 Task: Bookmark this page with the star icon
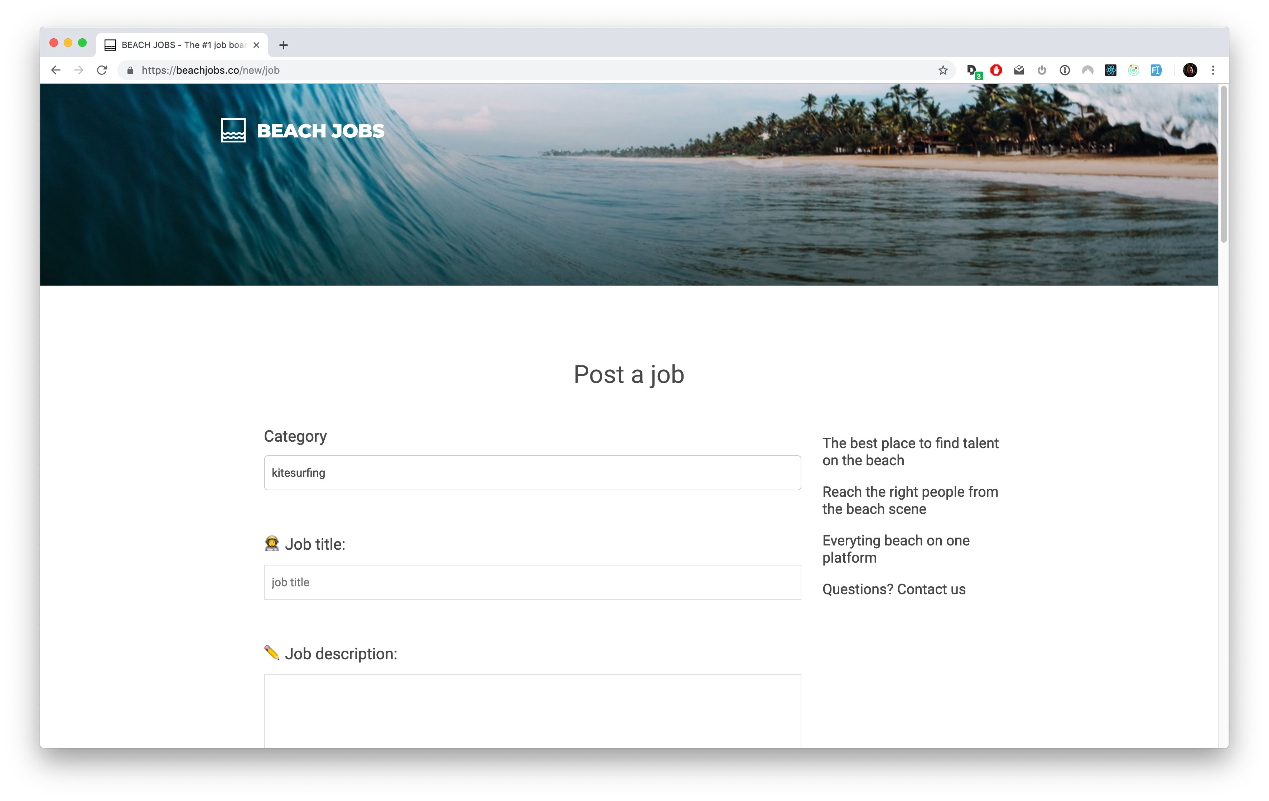point(943,70)
